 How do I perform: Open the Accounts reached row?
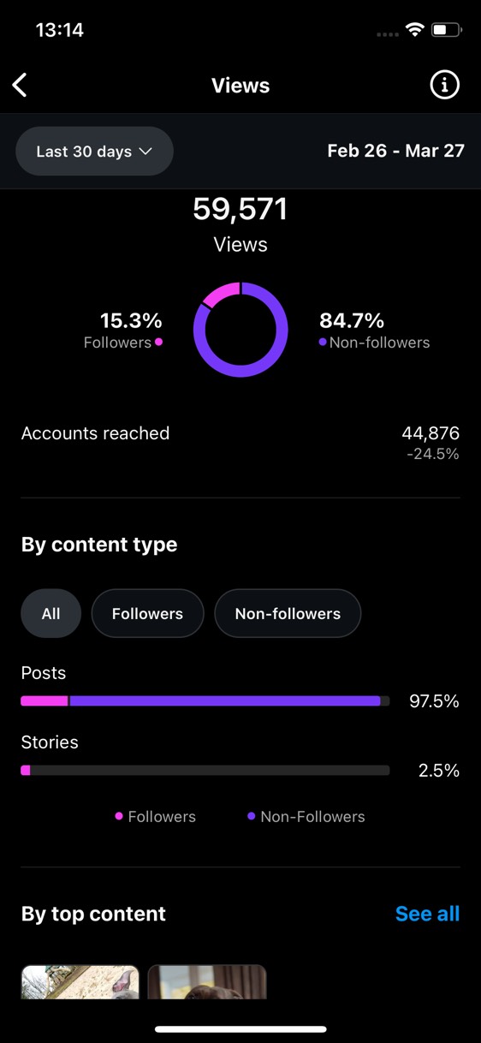point(240,442)
